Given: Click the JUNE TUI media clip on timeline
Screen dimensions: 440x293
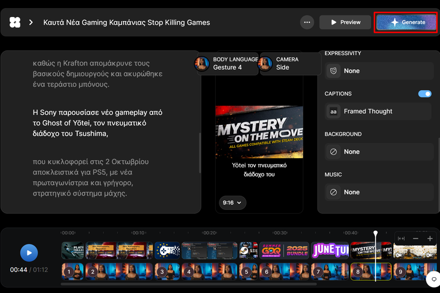Looking at the screenshot, I should (x=330, y=250).
